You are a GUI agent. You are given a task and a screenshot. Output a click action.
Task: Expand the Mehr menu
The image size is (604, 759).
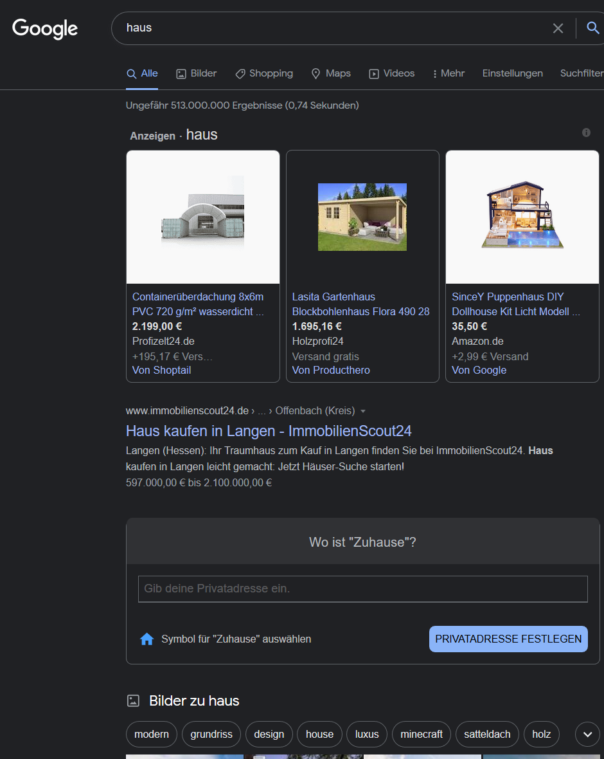tap(449, 73)
